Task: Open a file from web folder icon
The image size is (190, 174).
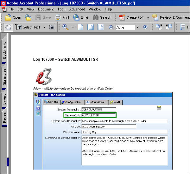Action: tap(28, 17)
